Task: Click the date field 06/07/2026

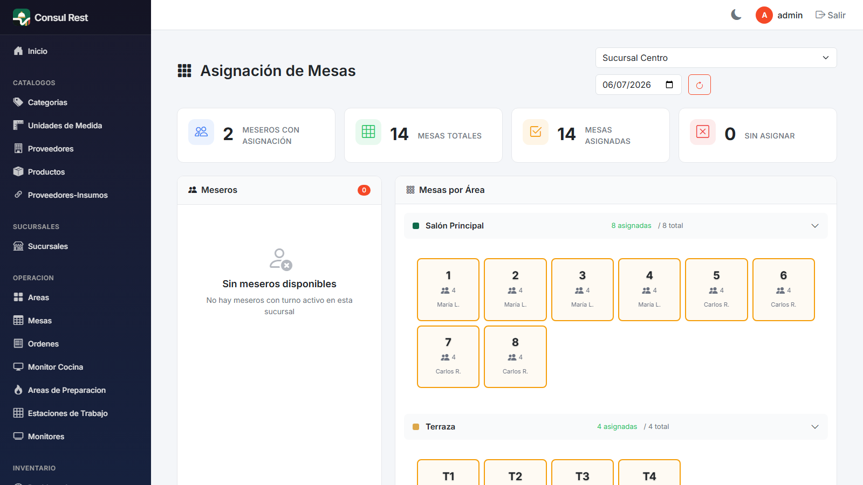Action: (638, 85)
